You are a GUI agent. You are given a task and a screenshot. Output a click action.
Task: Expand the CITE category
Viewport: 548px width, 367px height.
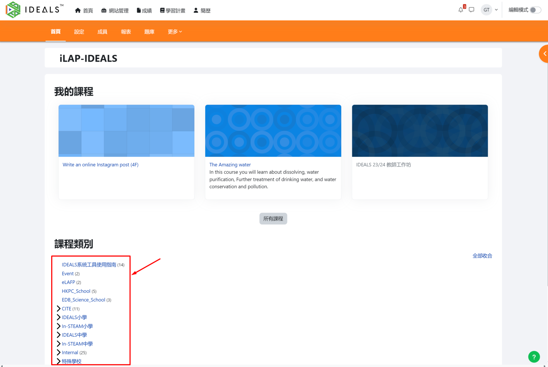click(x=59, y=309)
